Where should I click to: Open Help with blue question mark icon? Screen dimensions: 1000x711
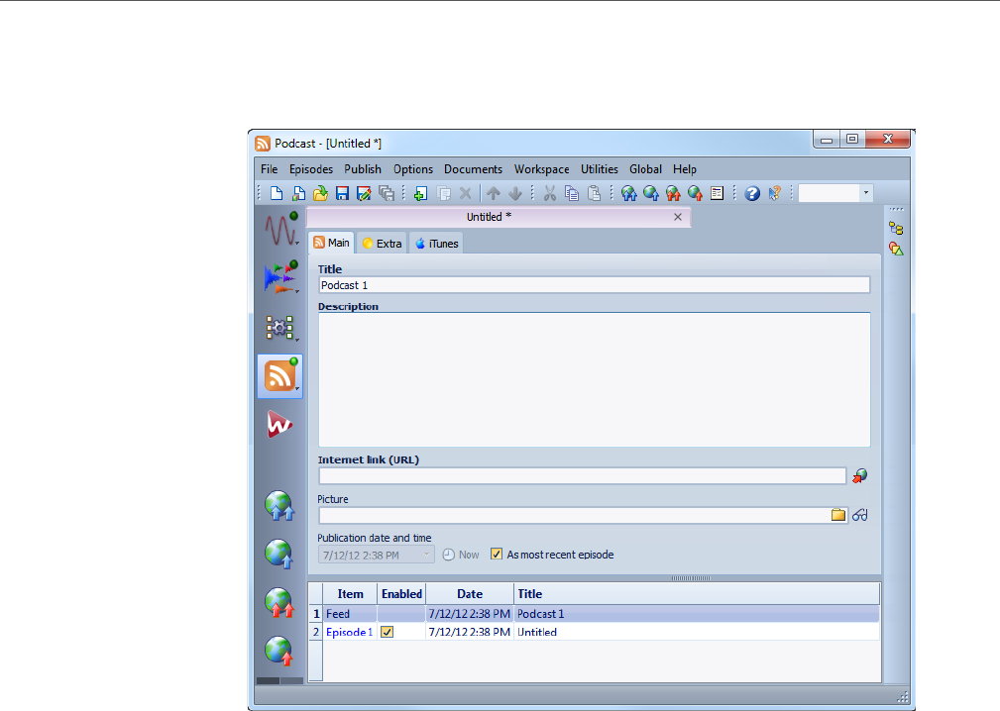tap(752, 193)
